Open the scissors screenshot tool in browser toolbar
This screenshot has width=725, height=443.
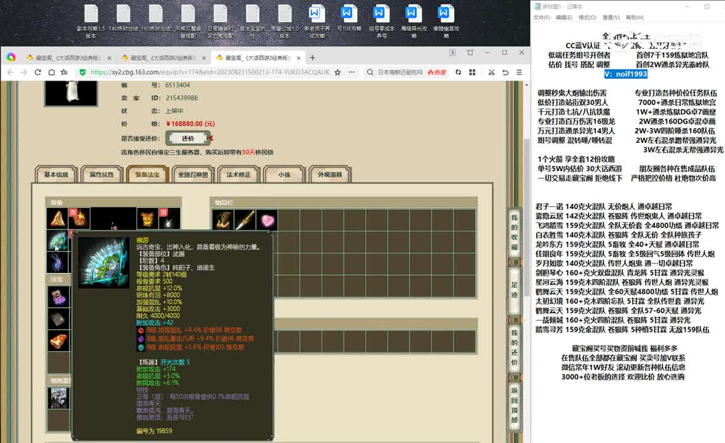tap(492, 72)
